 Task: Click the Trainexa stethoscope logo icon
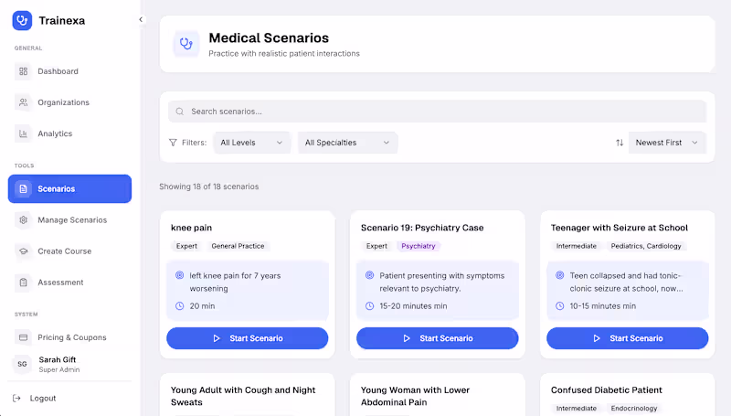tap(22, 20)
